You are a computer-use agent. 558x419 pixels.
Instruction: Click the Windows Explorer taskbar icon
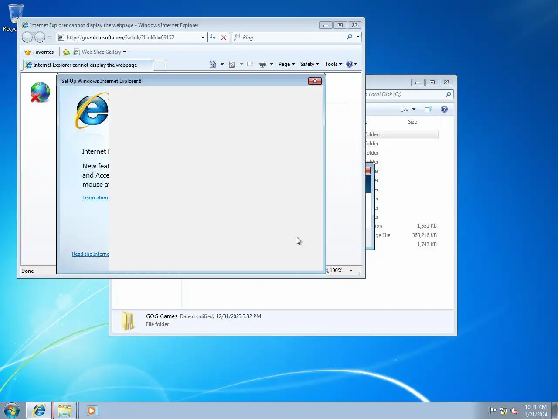coord(65,411)
